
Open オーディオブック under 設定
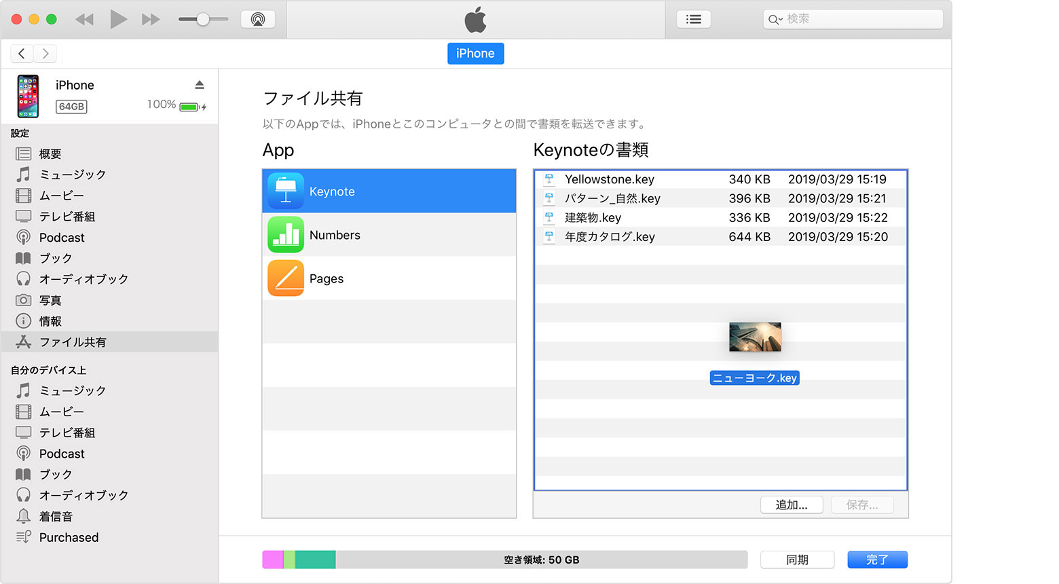pyautogui.click(x=110, y=279)
